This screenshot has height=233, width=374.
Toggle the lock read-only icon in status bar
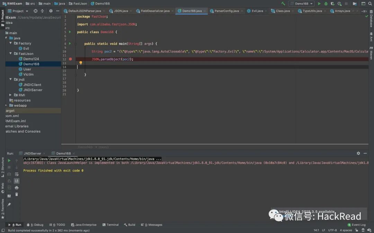[356, 230]
